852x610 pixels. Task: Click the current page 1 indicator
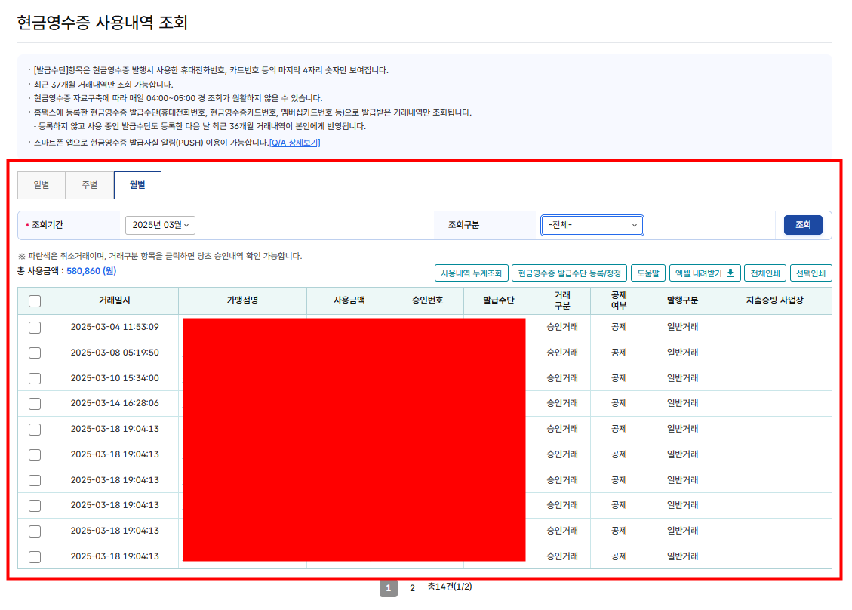tap(389, 587)
